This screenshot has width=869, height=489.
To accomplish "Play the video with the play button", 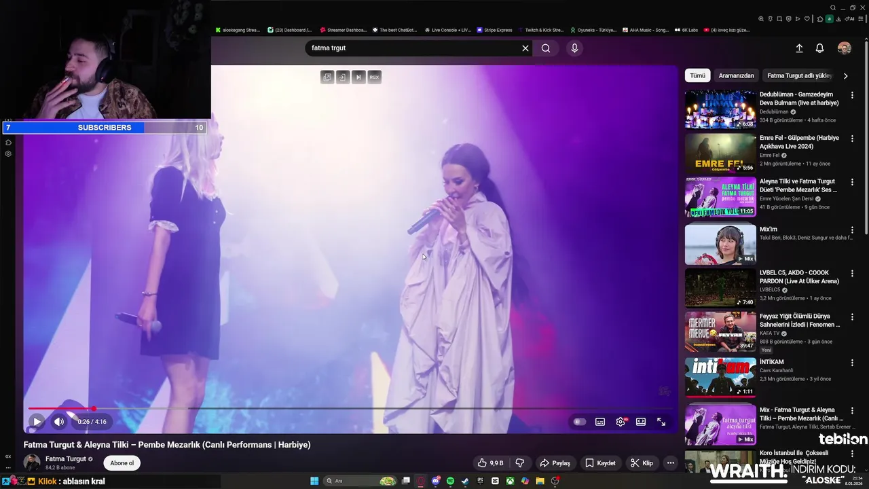I will (37, 422).
